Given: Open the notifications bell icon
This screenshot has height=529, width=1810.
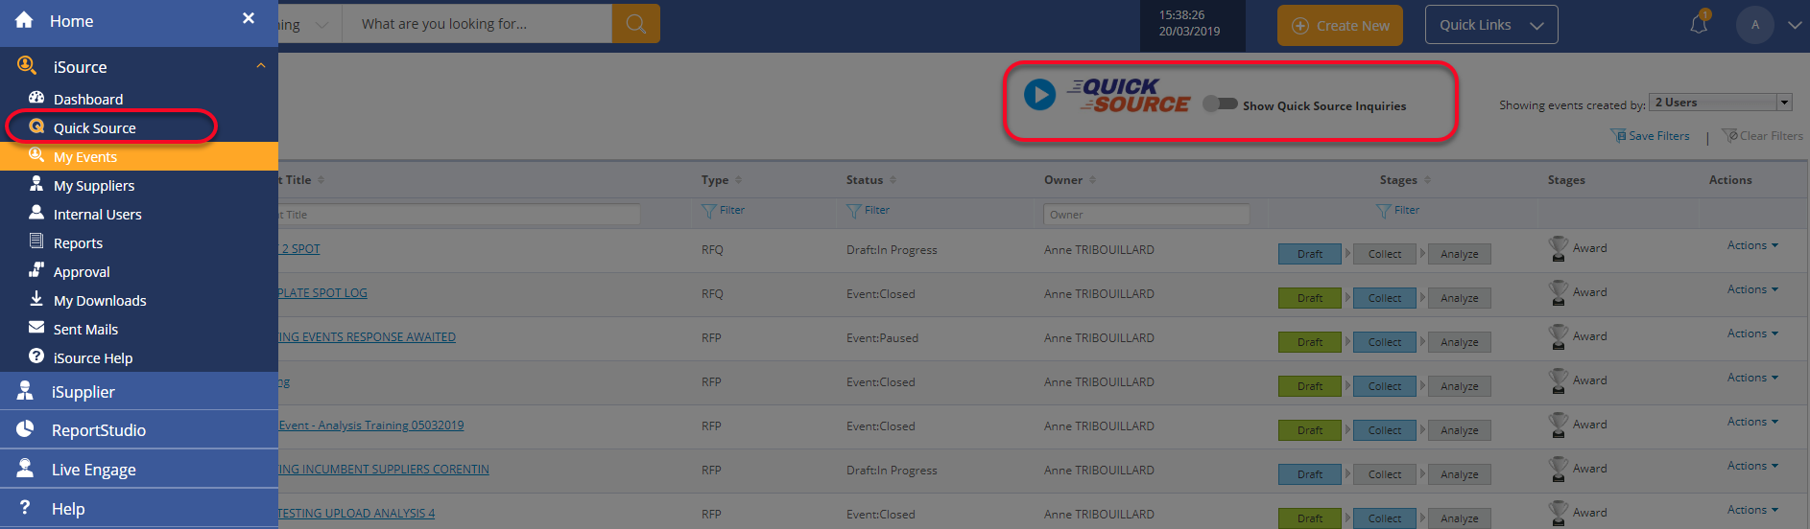Looking at the screenshot, I should (1699, 23).
